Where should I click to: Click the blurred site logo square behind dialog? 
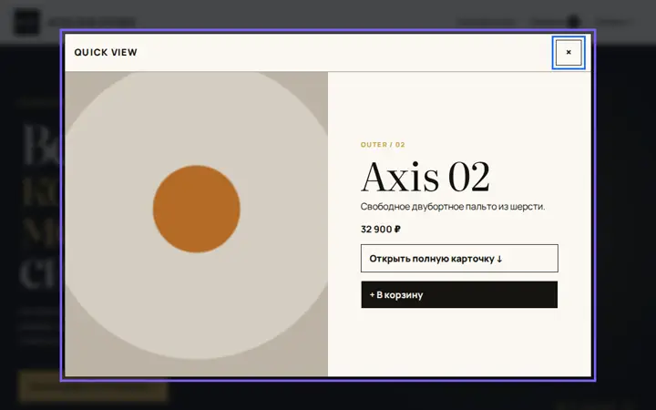pos(26,21)
